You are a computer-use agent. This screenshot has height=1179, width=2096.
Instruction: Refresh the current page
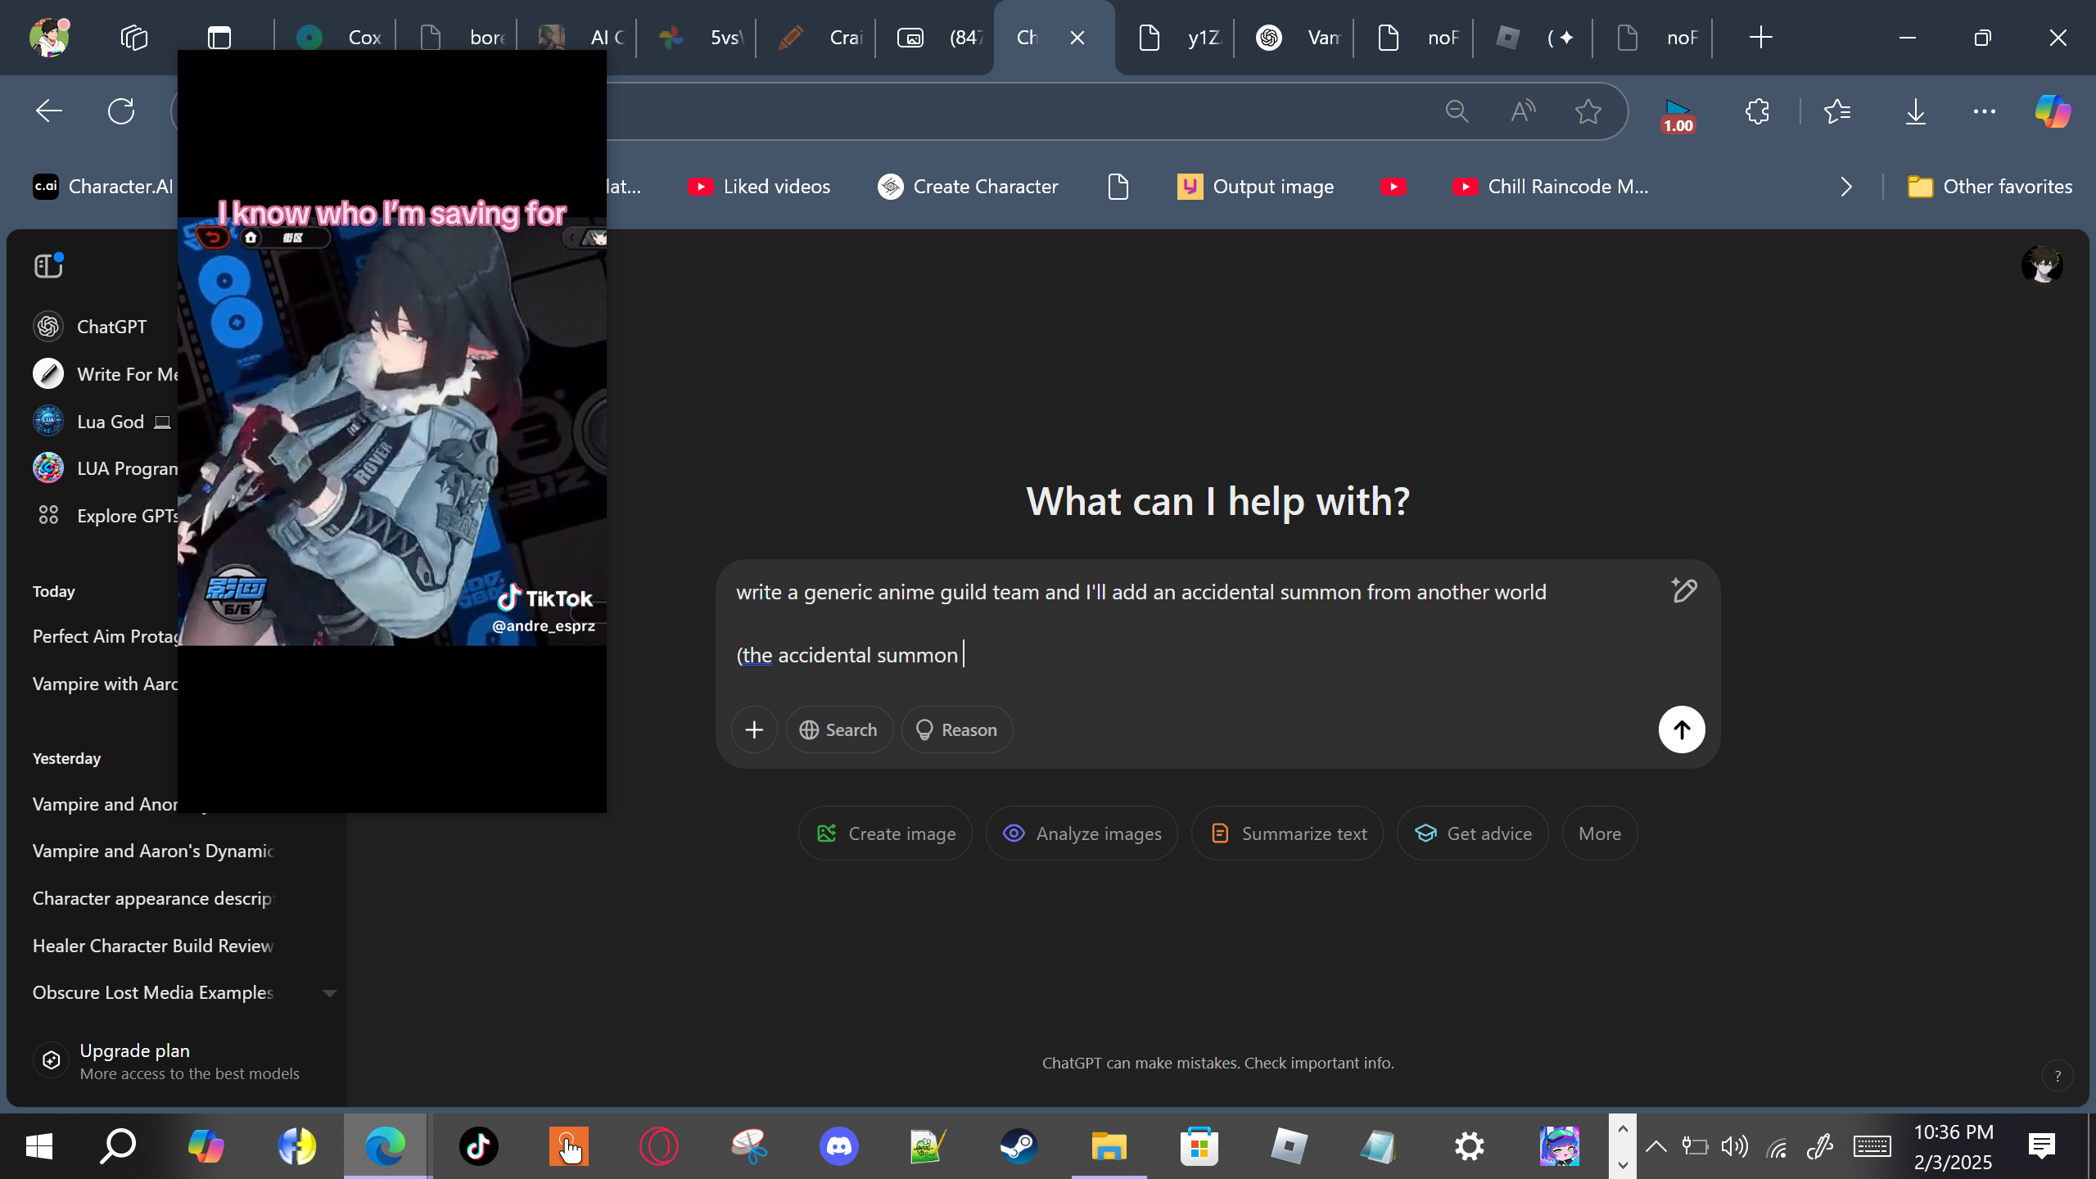pos(121,111)
